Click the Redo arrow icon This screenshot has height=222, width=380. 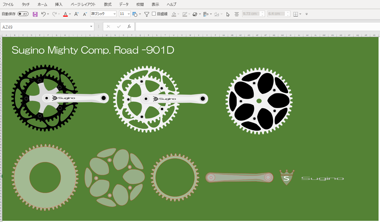click(54, 14)
